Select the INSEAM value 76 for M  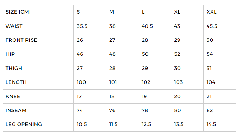click(112, 110)
